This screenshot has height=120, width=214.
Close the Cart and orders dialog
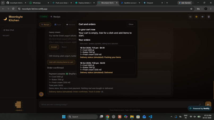coord(131,24)
